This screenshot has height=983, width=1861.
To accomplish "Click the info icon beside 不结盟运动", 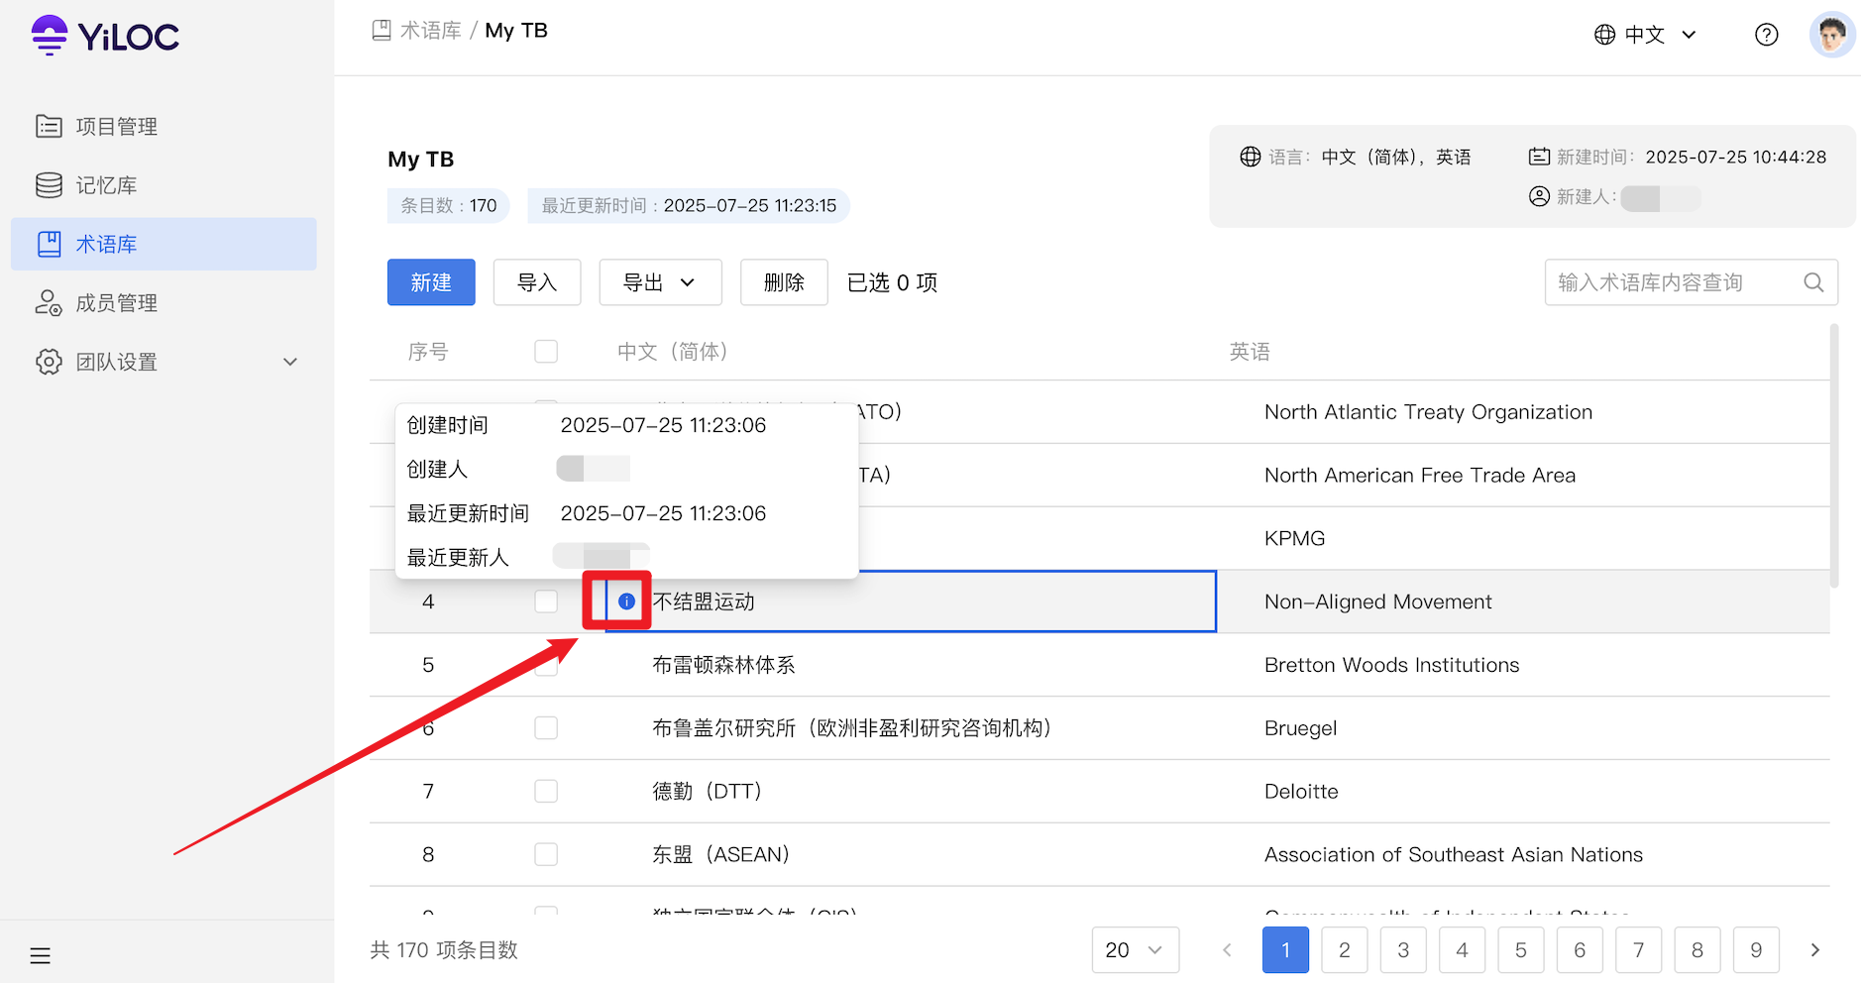I will pyautogui.click(x=626, y=601).
